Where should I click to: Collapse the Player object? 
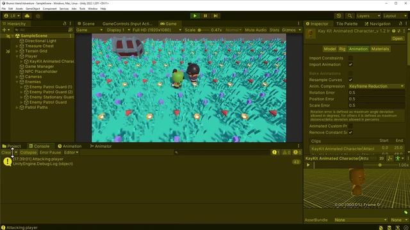[17, 56]
